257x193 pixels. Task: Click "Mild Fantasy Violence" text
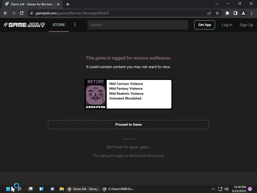[x=126, y=89]
